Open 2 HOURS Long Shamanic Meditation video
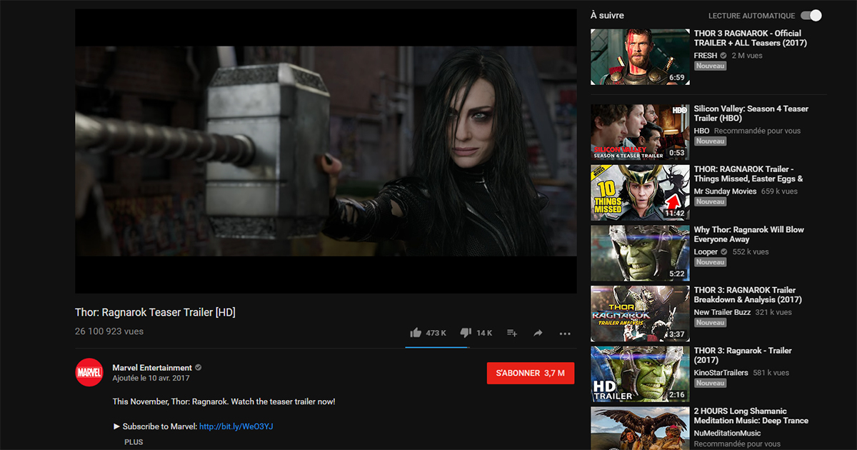 tap(751, 416)
